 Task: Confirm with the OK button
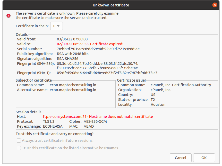204,158
